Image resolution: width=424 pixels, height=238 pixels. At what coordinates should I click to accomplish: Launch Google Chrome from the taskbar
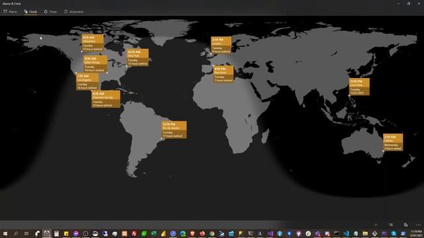pyautogui.click(x=212, y=233)
